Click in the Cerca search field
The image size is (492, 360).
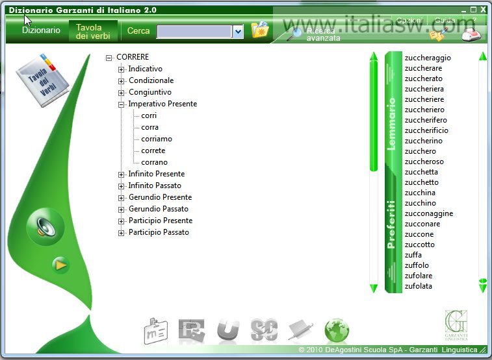pyautogui.click(x=194, y=32)
